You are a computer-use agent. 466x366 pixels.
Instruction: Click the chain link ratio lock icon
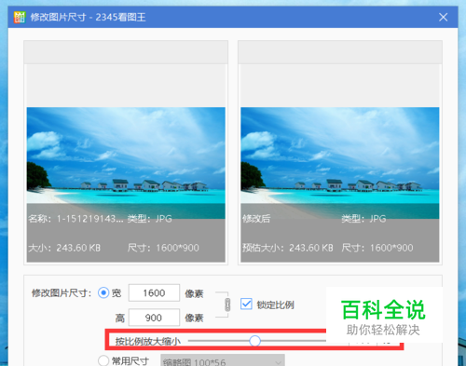pos(227,305)
